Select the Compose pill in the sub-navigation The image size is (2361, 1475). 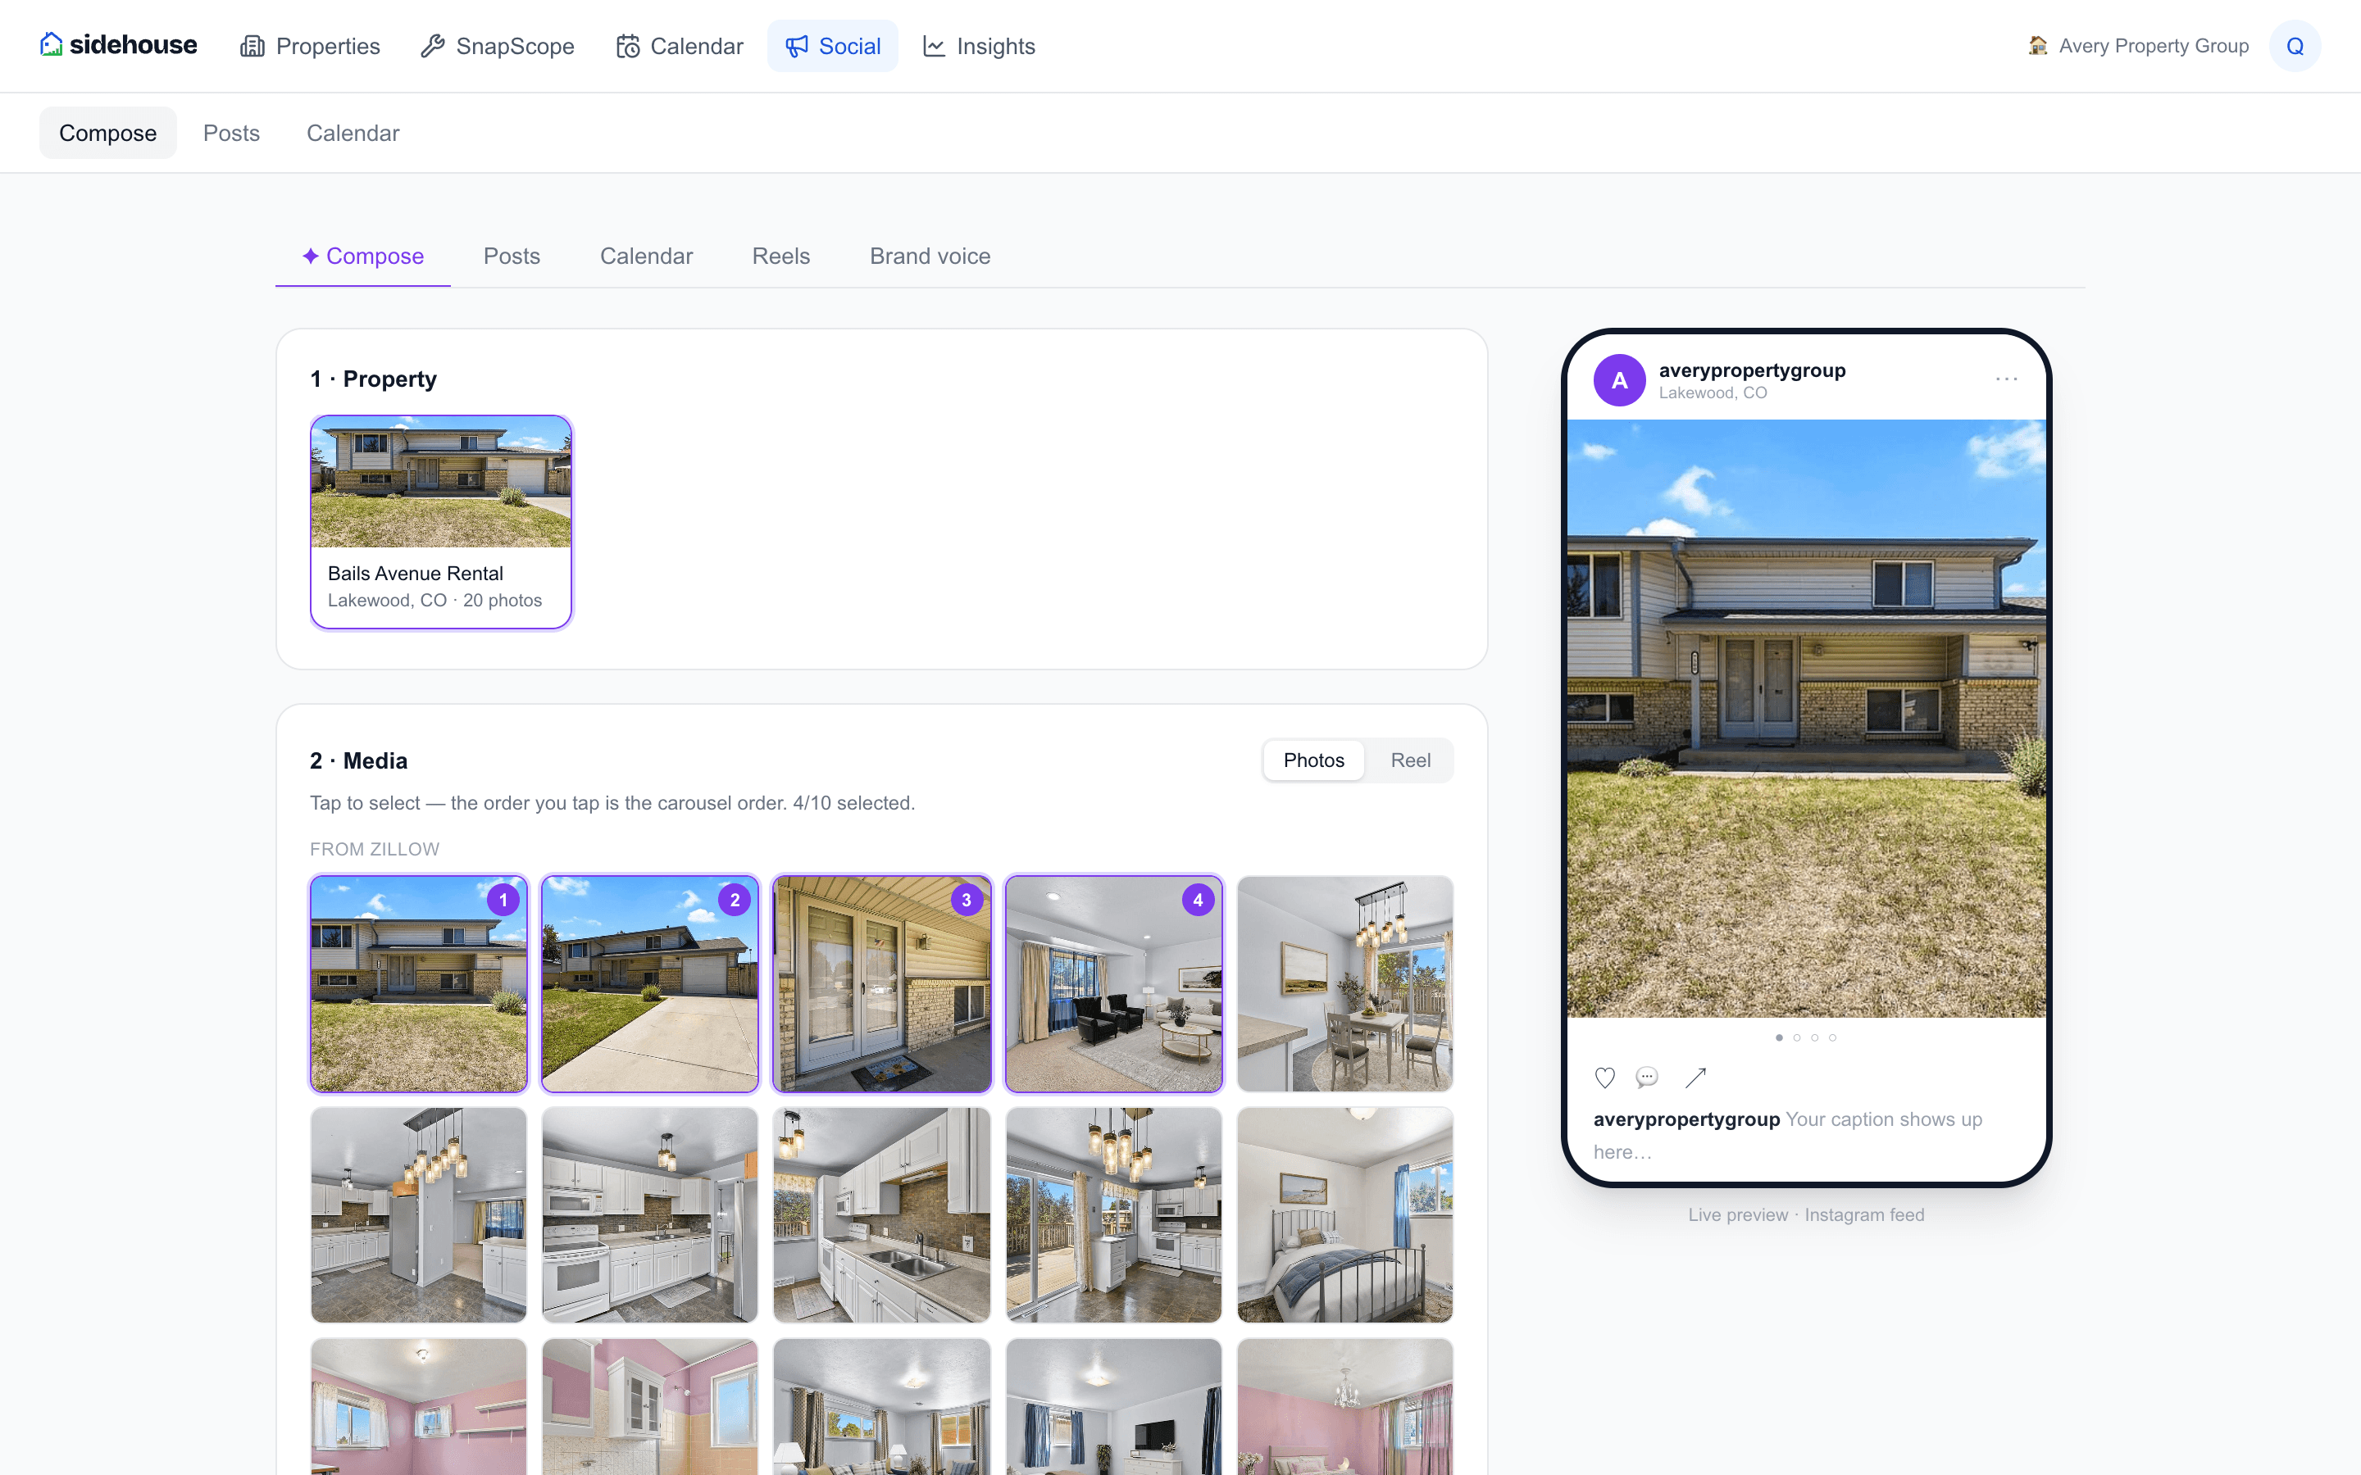click(108, 133)
